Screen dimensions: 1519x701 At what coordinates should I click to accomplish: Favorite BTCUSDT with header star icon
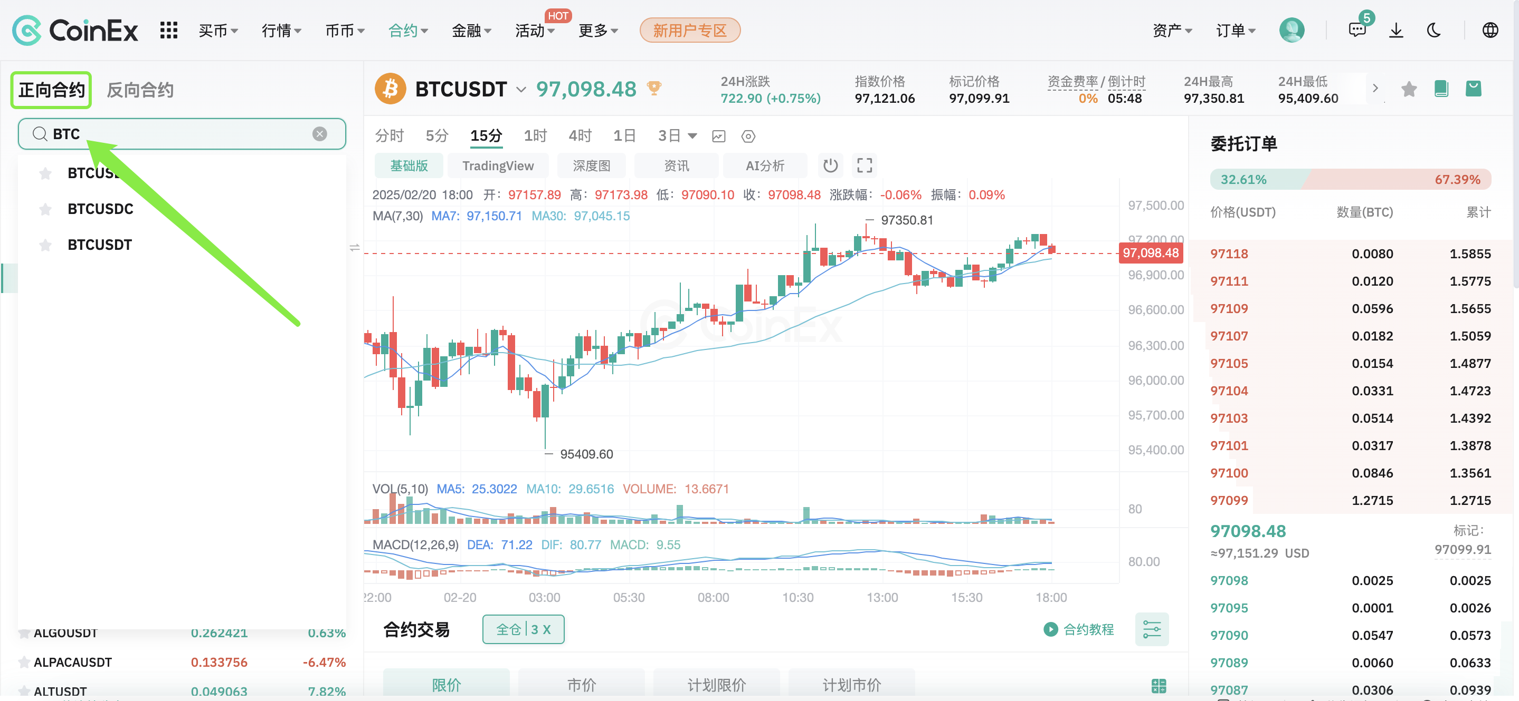pyautogui.click(x=1409, y=89)
